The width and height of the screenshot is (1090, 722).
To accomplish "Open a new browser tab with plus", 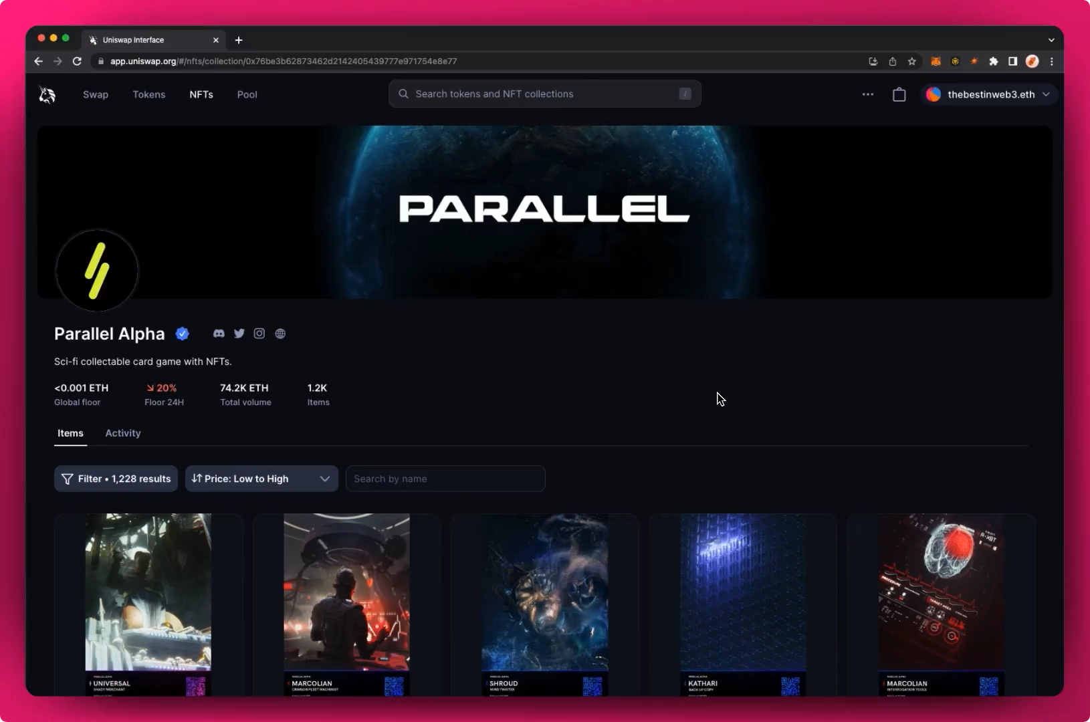I will pos(239,40).
